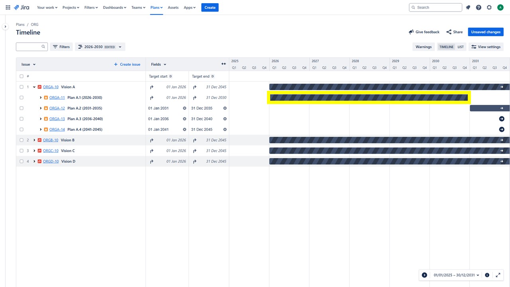510x287 pixels.
Task: Click the Jira logo
Action: [x=22, y=7]
